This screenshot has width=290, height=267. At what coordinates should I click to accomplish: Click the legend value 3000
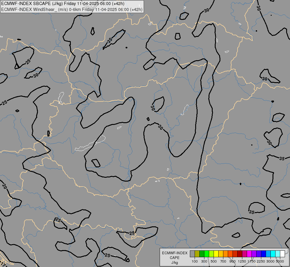pyautogui.click(x=270, y=261)
